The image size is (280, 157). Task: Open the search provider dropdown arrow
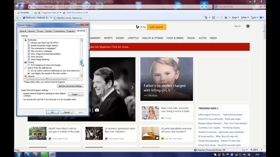264,7
